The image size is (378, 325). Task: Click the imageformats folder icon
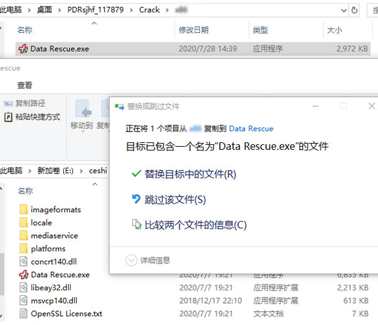(x=23, y=209)
